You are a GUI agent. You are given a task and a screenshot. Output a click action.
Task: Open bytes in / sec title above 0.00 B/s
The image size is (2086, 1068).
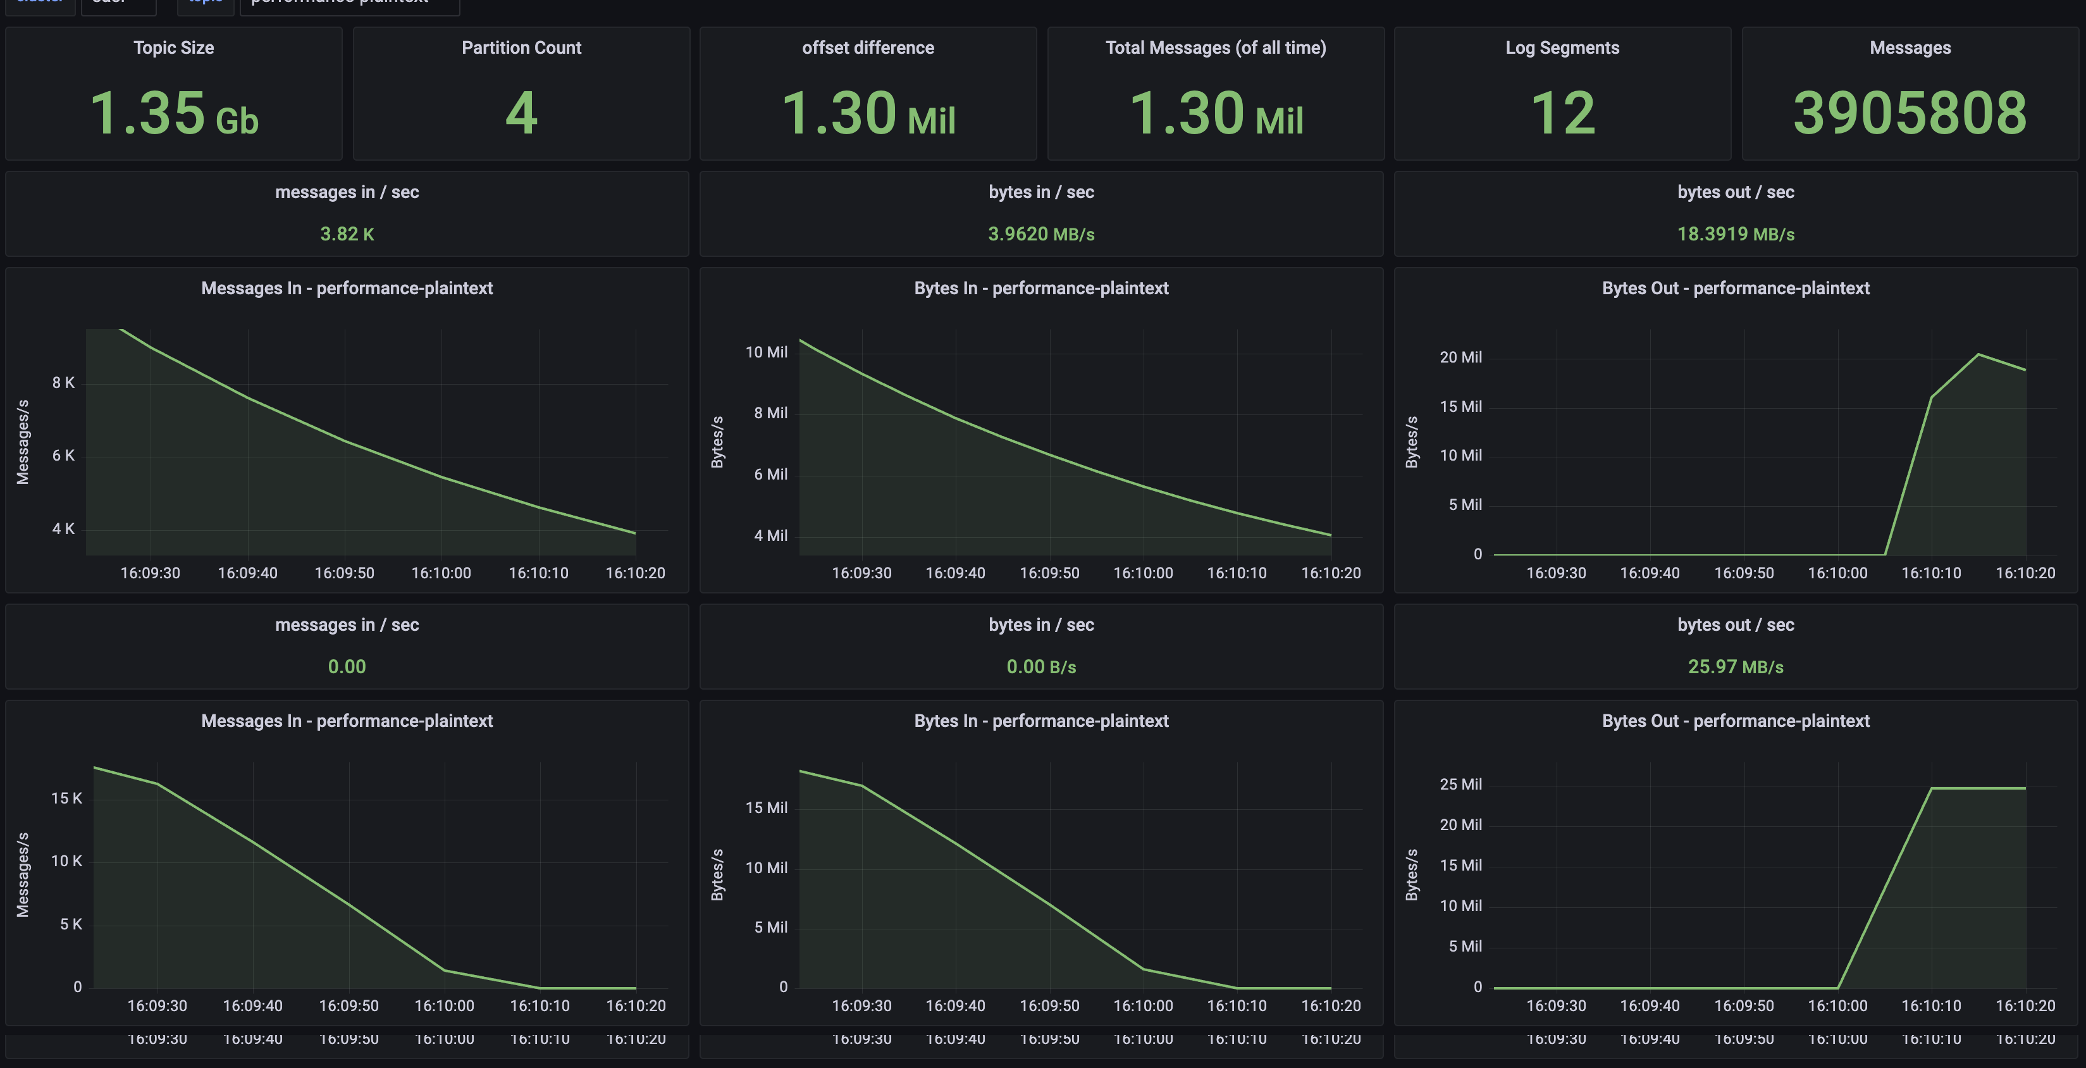coord(1041,624)
